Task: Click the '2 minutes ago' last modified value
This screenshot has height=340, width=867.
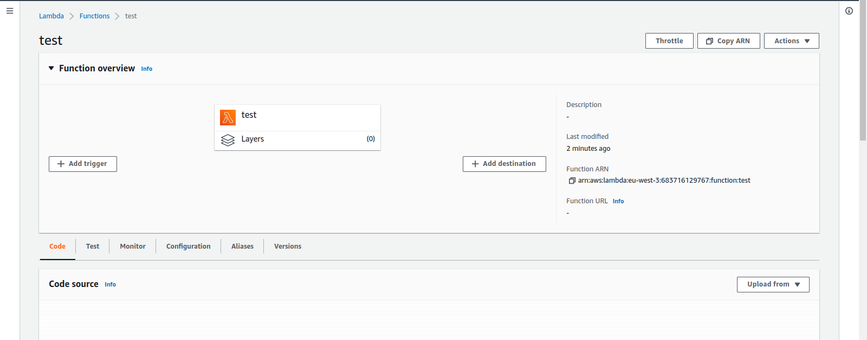Action: point(588,149)
